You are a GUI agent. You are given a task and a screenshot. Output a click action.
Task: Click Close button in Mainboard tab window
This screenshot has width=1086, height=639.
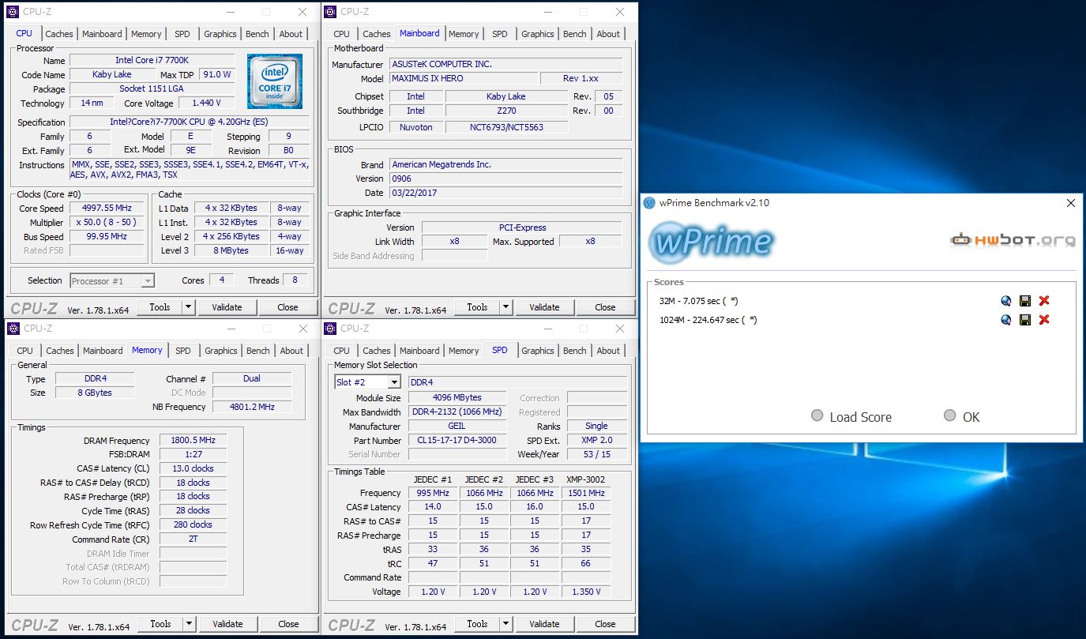tap(605, 307)
